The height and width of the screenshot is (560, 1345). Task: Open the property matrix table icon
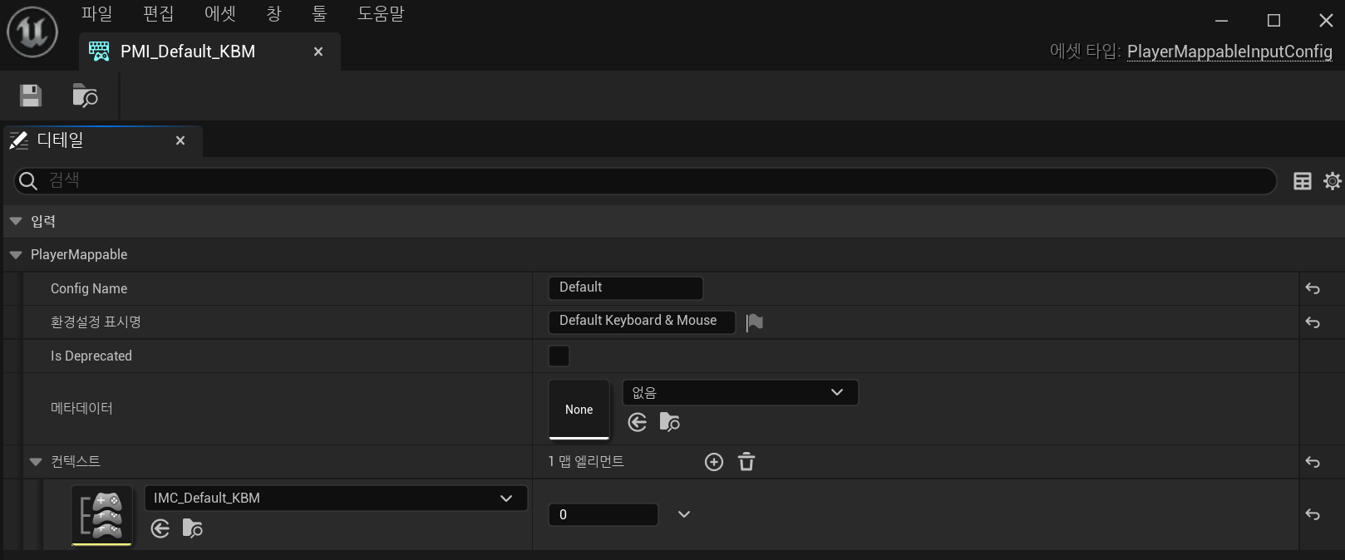[1303, 181]
